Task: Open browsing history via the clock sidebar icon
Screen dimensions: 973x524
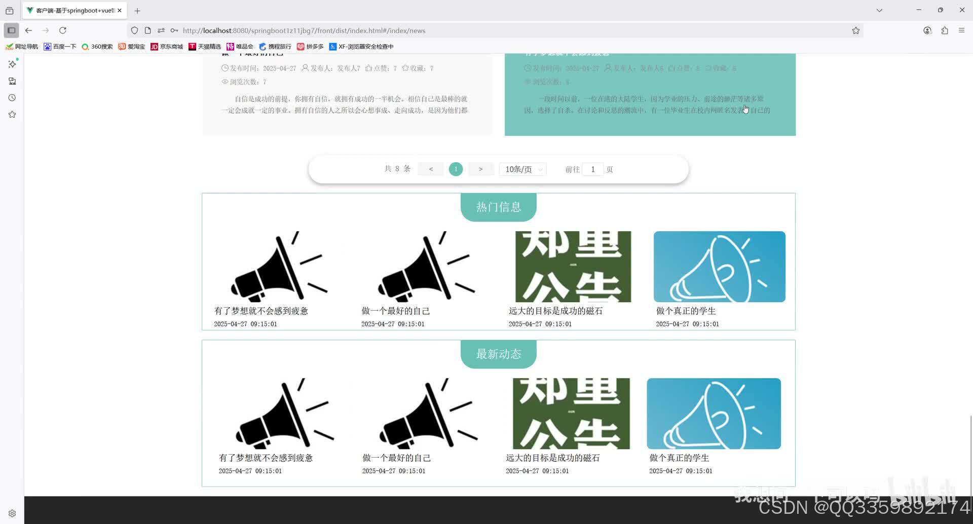Action: 12,98
